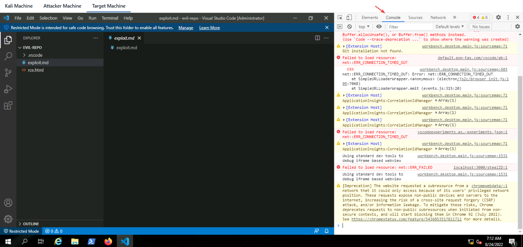Open the Source Control view
The image size is (523, 247).
(x=8, y=73)
